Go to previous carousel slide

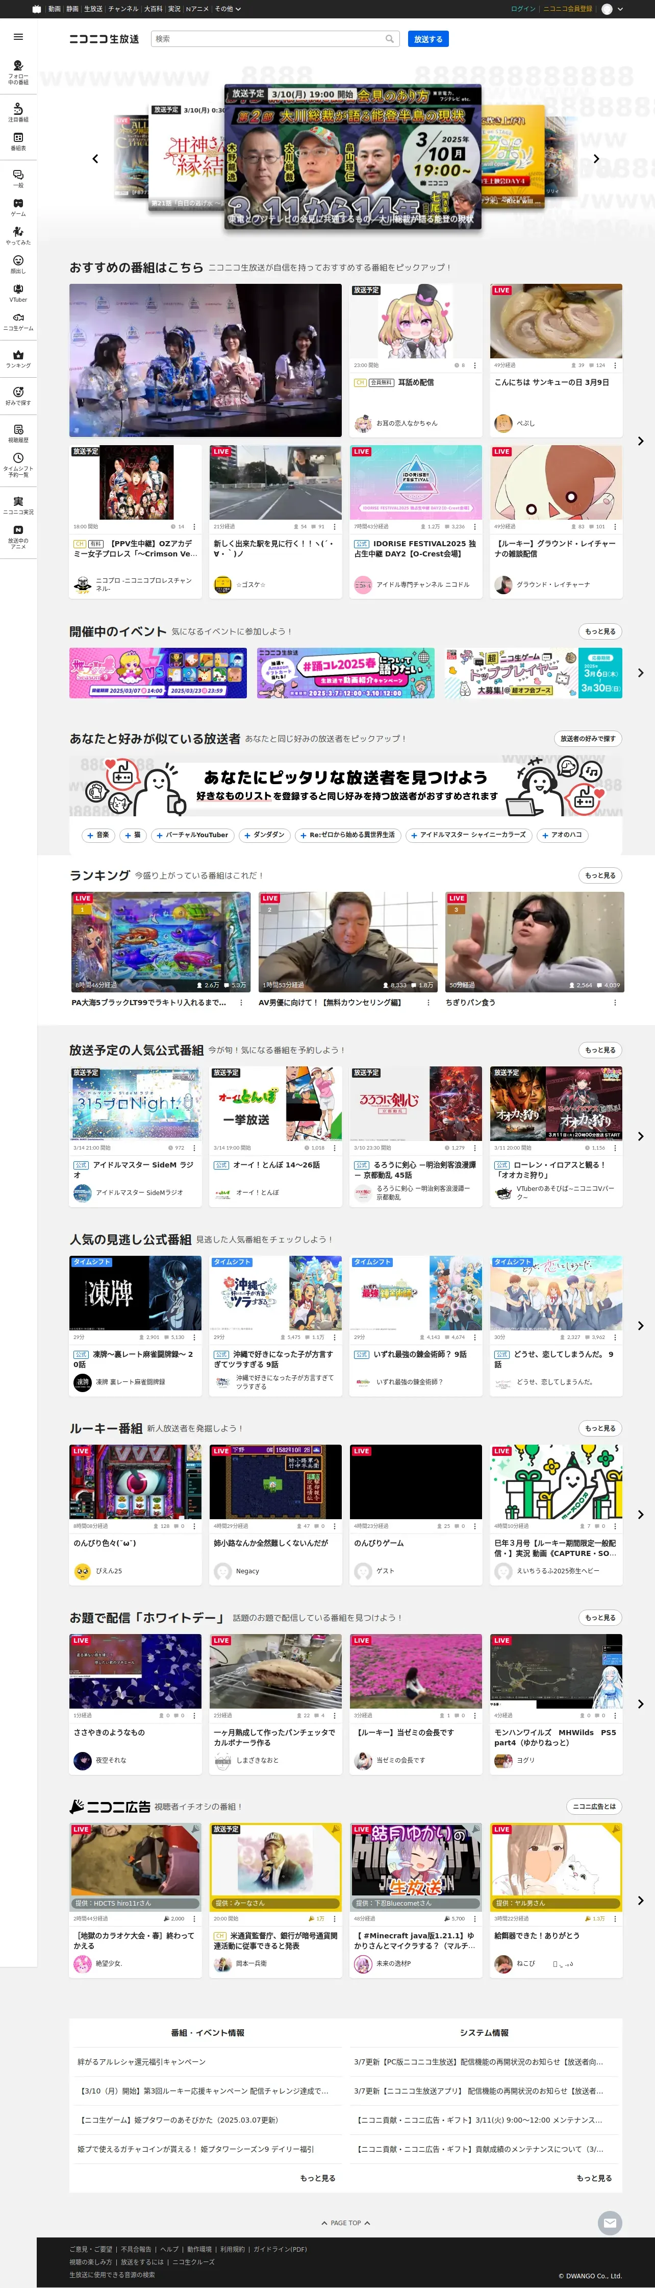point(95,159)
